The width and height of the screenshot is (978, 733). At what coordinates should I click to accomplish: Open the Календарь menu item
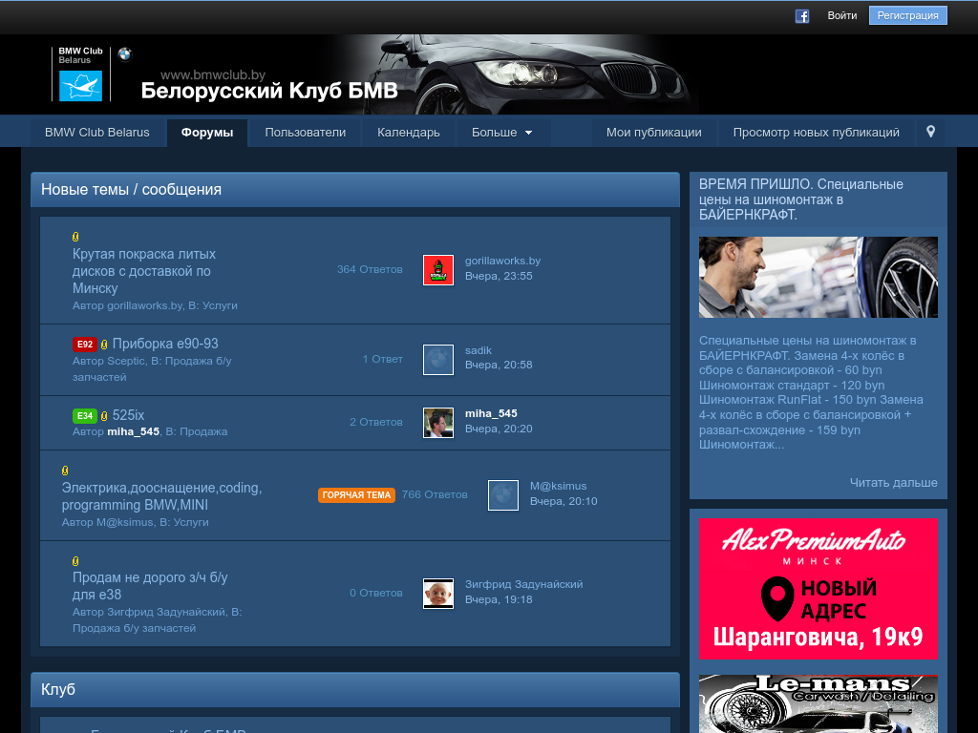click(409, 133)
